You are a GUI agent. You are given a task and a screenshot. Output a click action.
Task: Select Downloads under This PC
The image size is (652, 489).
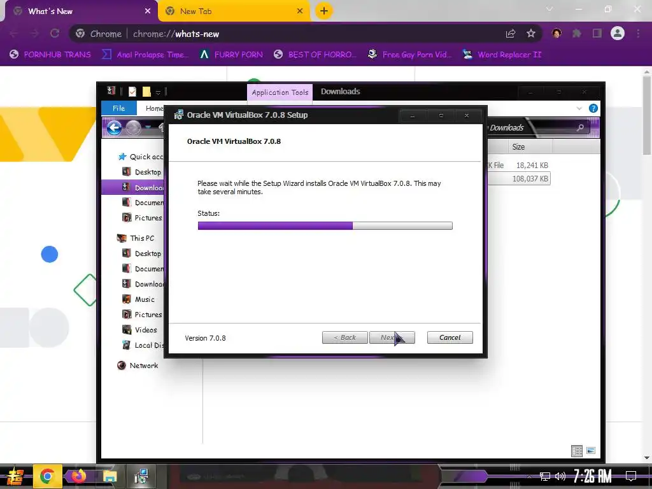(143, 284)
